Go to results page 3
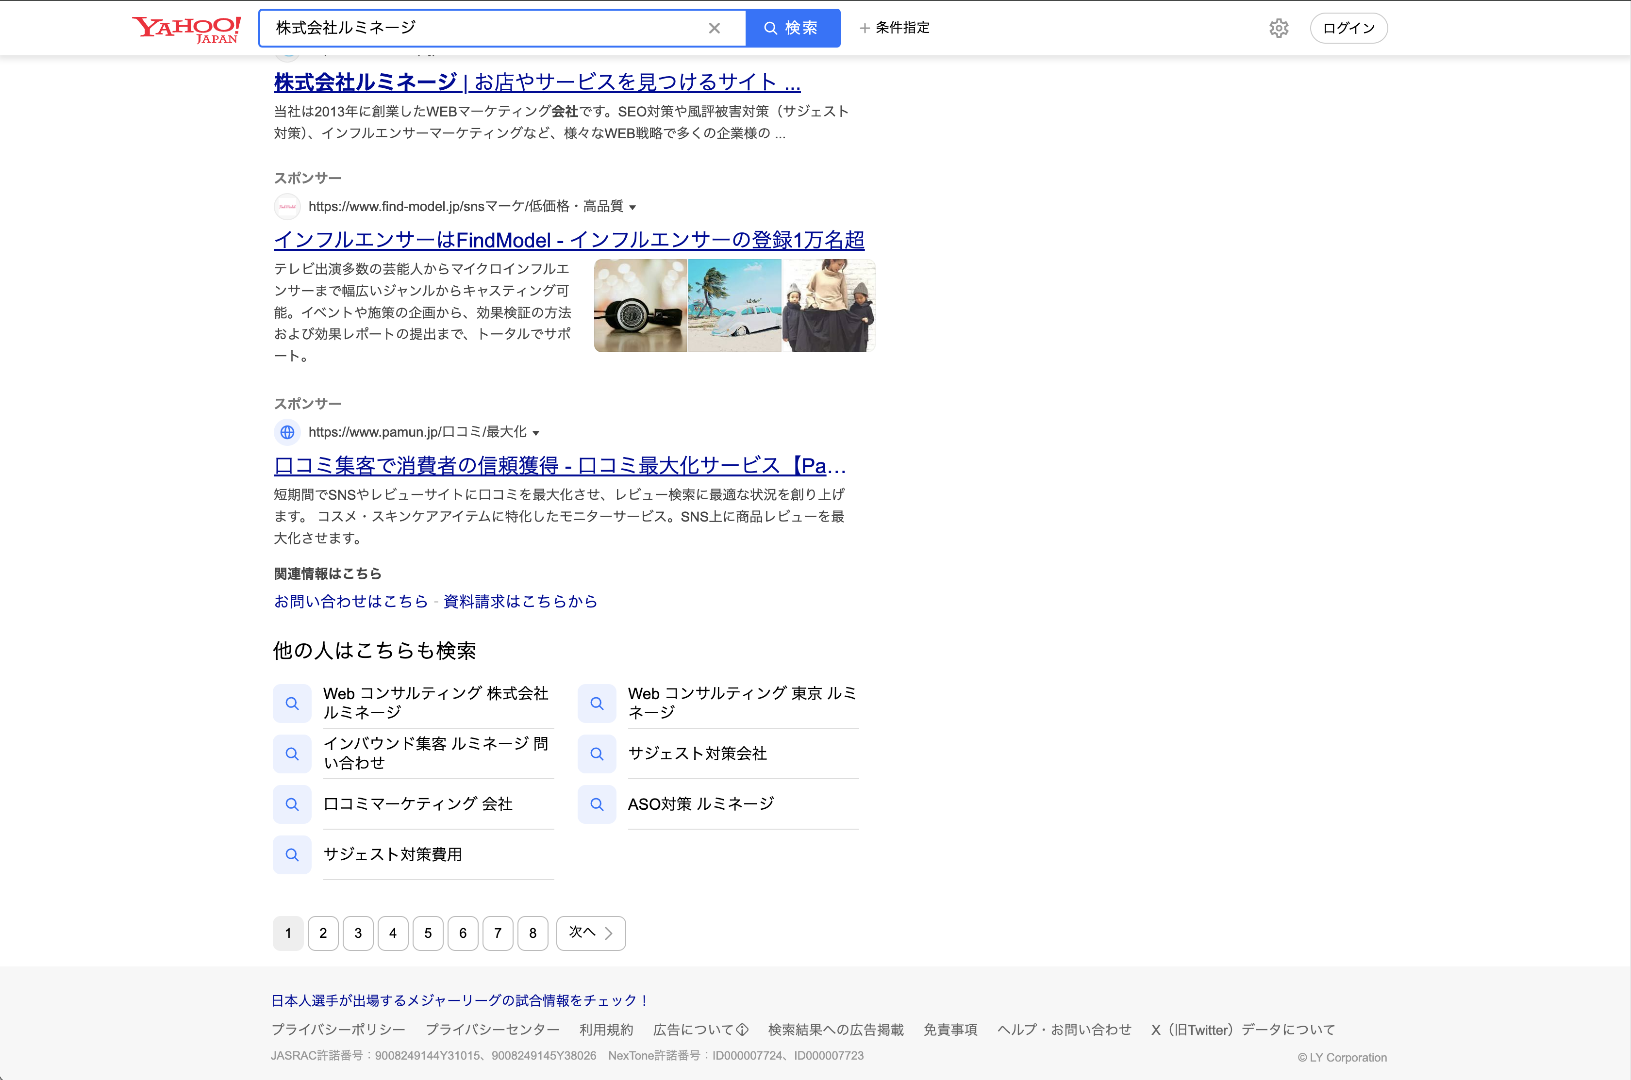 coord(358,933)
